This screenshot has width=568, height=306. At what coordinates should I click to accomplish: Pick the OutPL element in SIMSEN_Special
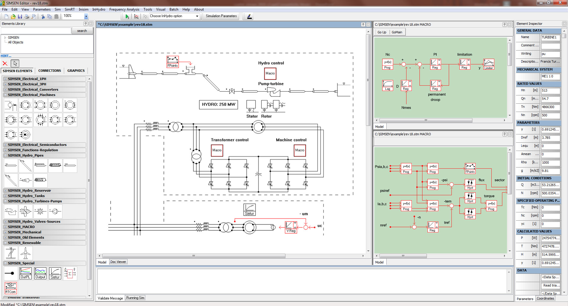[25, 273]
